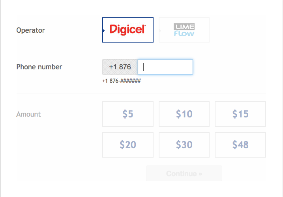Pick the $20 amount tile
Image resolution: width=283 pixels, height=197 pixels.
tap(128, 145)
